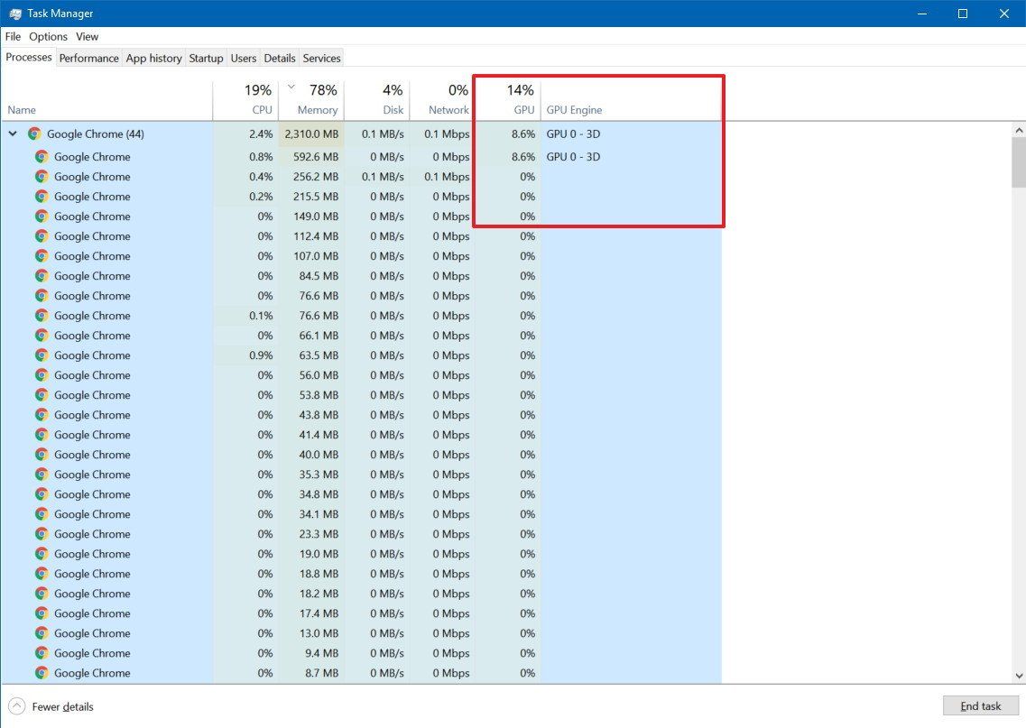Select the Chrome icon on the 9.4 MB process

pyautogui.click(x=41, y=652)
